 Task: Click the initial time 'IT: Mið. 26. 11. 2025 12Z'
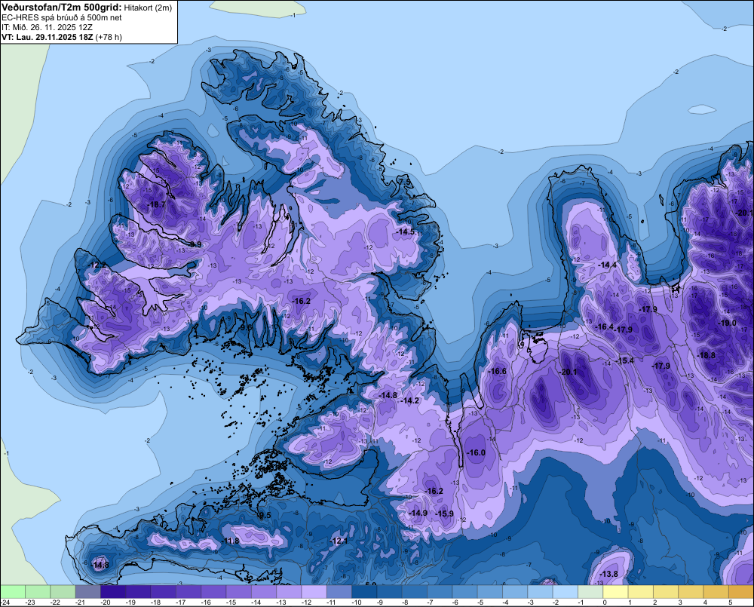(47, 27)
